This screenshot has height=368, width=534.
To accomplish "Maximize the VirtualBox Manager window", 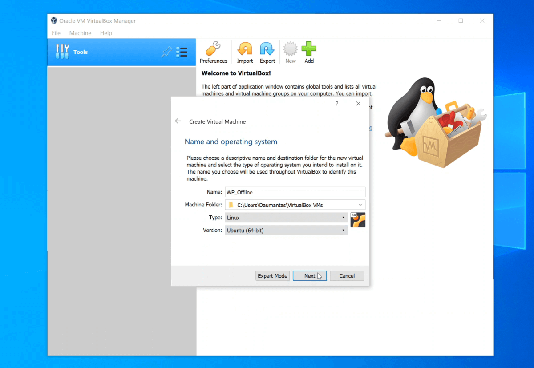I will (x=461, y=20).
